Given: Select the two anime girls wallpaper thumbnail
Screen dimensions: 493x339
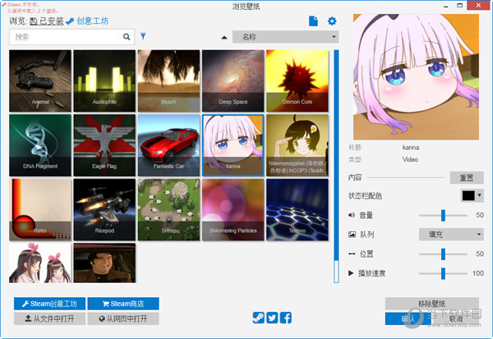Looking at the screenshot, I should (x=40, y=262).
